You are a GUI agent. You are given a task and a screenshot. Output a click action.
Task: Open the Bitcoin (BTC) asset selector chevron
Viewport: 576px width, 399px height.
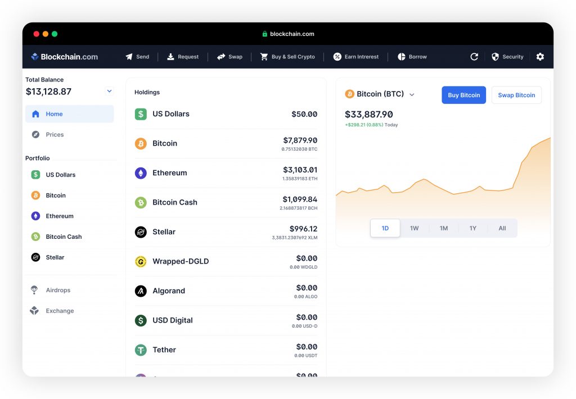click(x=412, y=95)
